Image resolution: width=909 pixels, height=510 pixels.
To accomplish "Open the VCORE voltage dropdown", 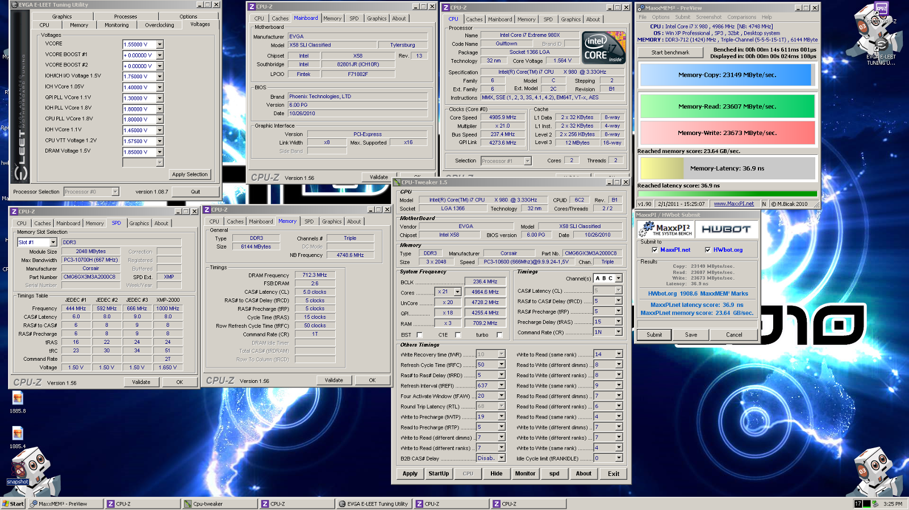I will (160, 44).
